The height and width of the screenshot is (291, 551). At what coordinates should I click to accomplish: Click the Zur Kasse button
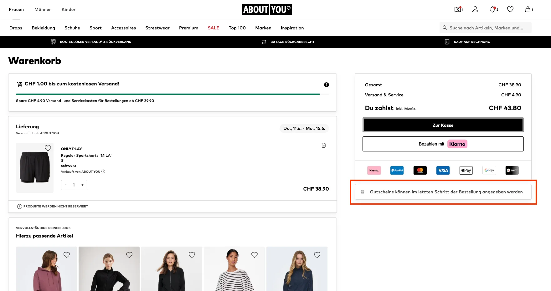[x=443, y=125]
